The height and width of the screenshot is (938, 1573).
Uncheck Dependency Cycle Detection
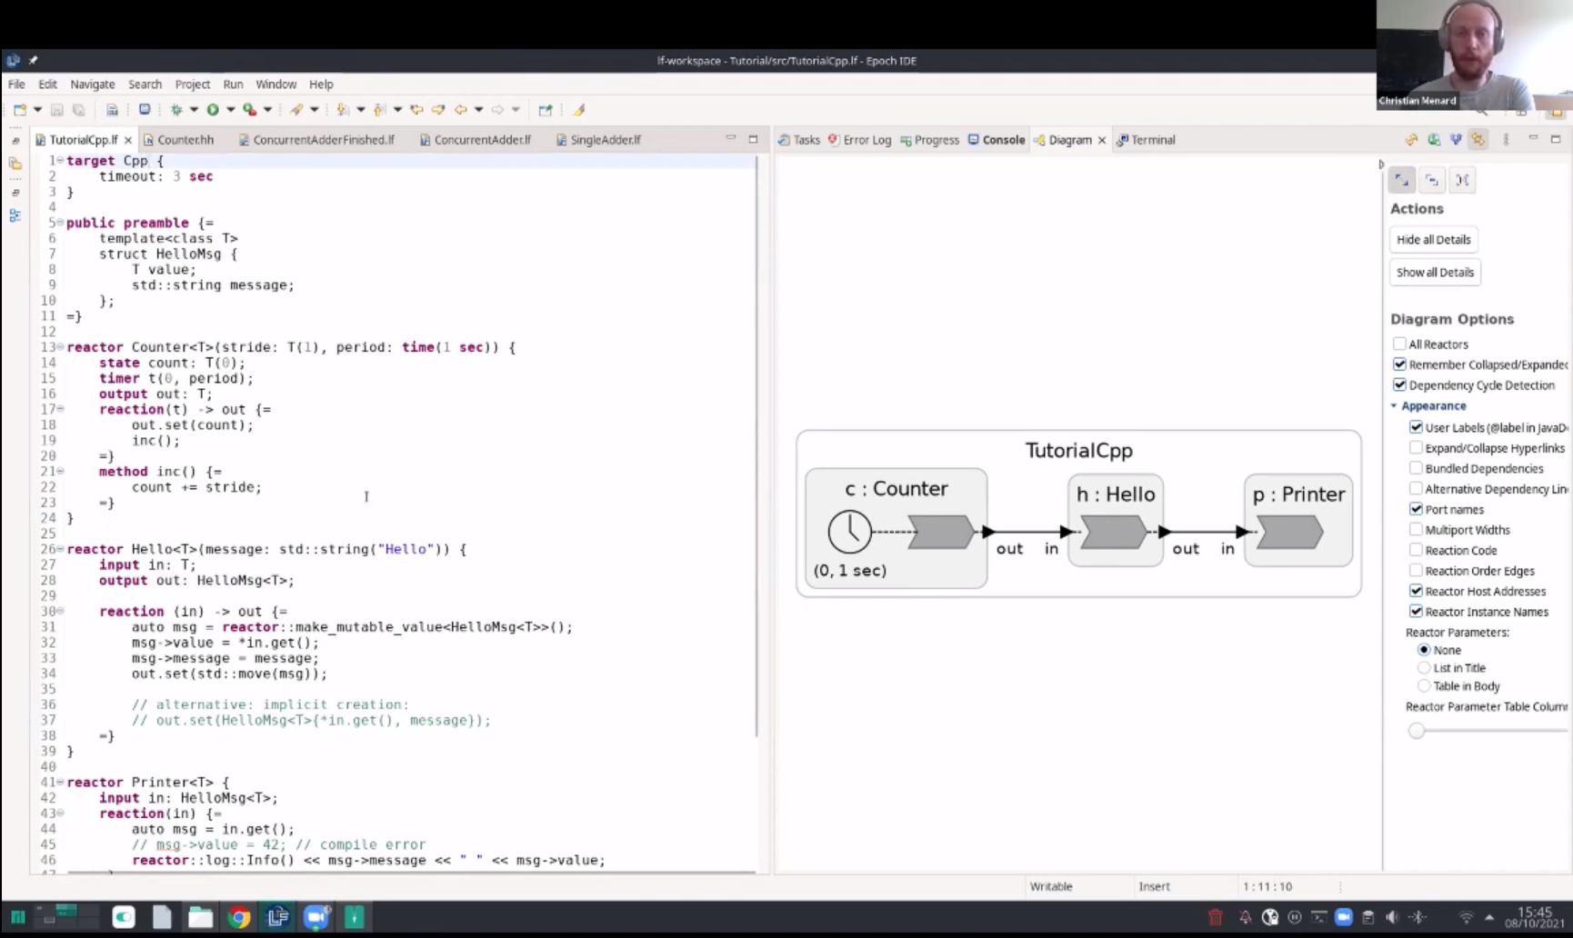click(x=1399, y=385)
